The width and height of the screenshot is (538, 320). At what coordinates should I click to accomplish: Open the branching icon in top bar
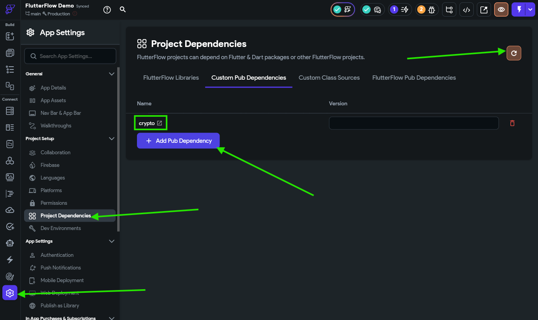[x=449, y=10]
